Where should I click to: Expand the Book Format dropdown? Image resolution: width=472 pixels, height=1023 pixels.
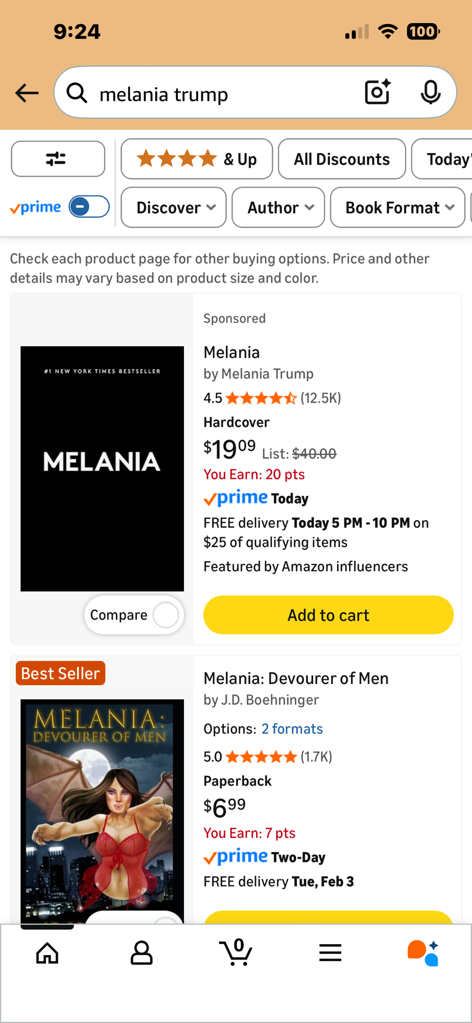tap(398, 208)
